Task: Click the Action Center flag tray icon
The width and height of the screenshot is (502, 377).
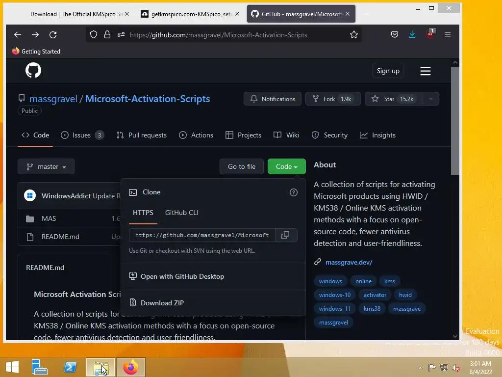Action: (432, 367)
